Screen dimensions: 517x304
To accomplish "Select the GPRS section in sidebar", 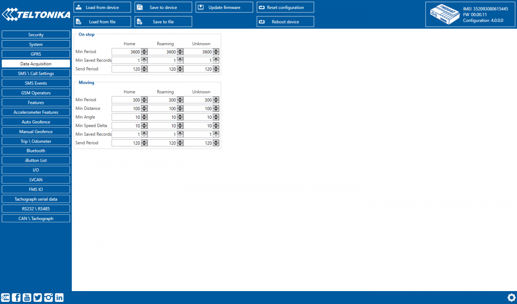I will click(x=36, y=54).
